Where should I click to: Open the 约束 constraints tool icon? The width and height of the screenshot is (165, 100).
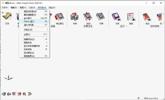point(100,16)
